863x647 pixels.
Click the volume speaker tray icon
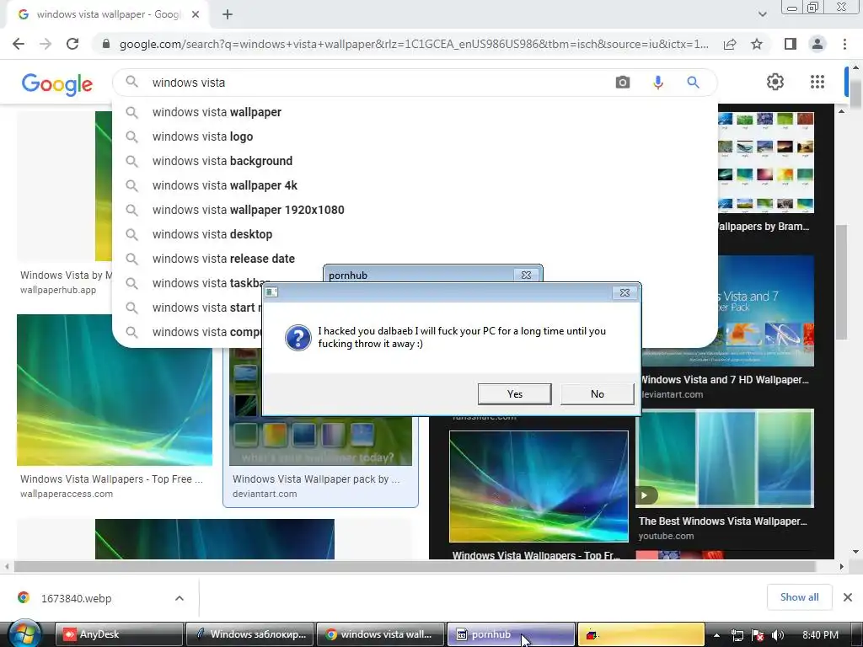778,635
